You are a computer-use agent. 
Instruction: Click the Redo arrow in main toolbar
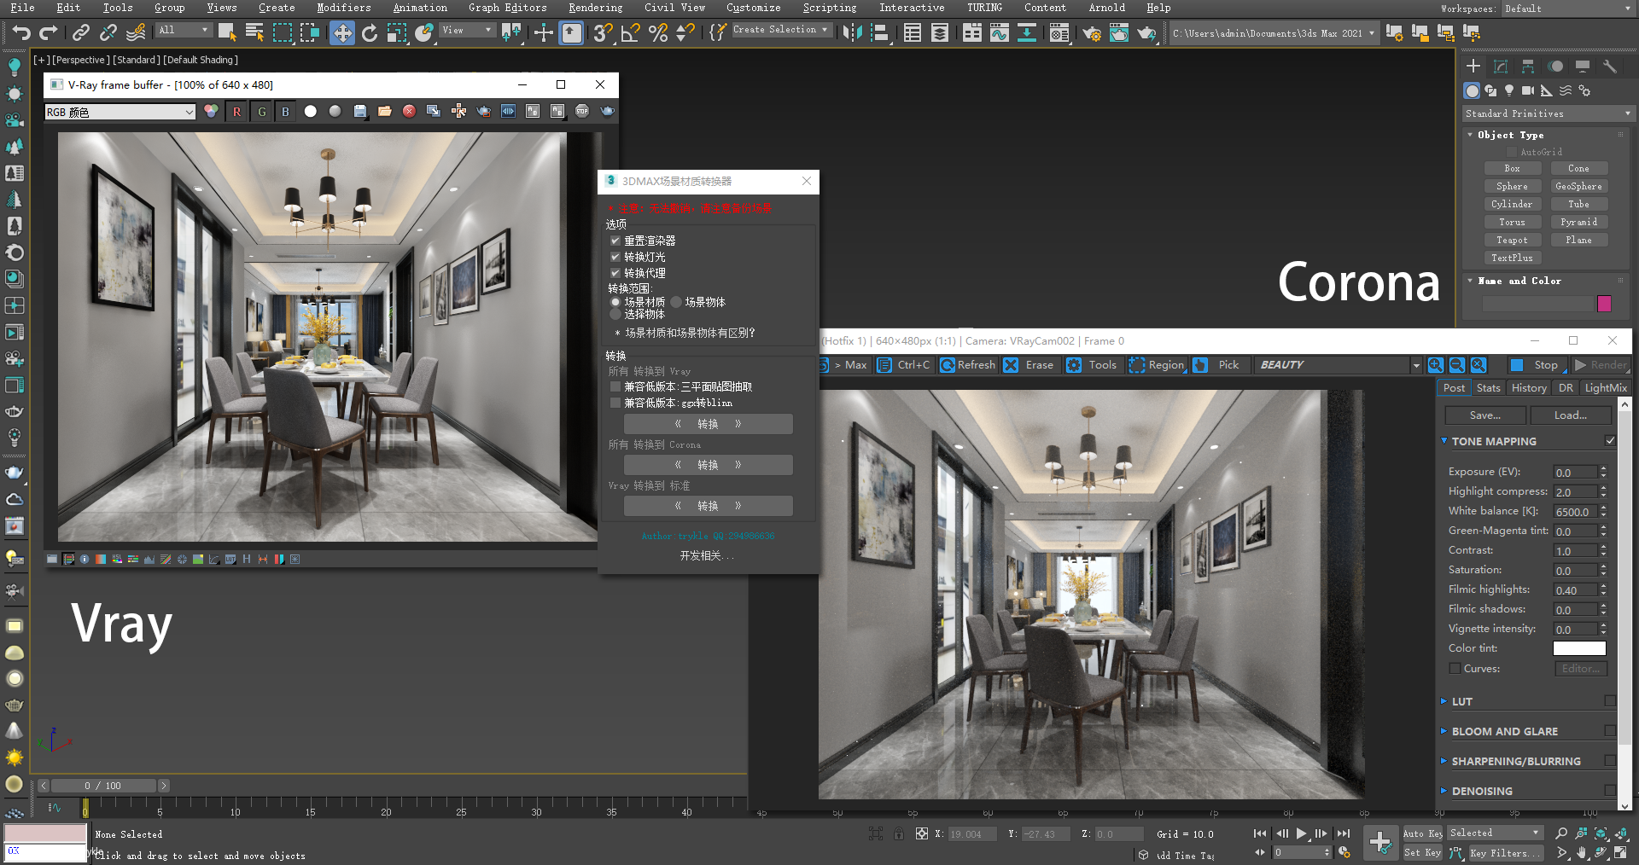(49, 32)
